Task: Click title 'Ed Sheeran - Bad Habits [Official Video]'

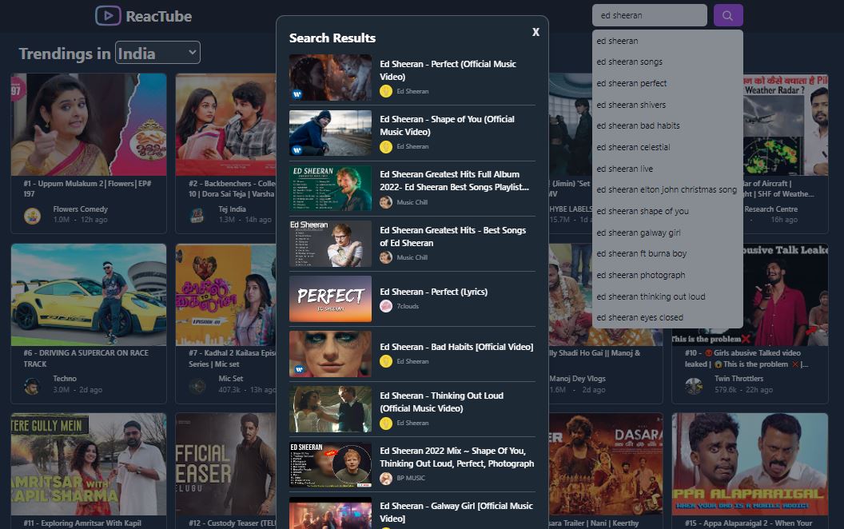Action: [456, 347]
